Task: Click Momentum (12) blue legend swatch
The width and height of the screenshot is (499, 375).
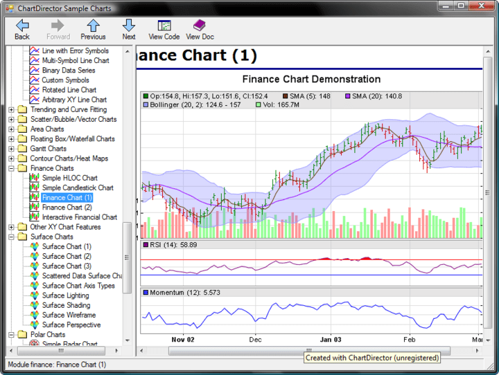Action: point(146,293)
